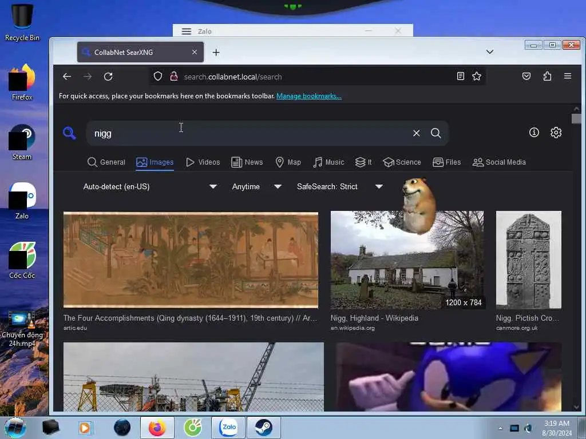Screen dimensions: 586x439
Task: Open the list all tabs chevron
Action: [490, 51]
